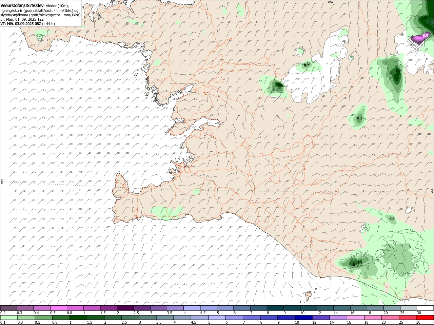Select the lightest green lower swatch between 0.1 and 0.3
Screen dimensions: 434x325
[x=9, y=318]
